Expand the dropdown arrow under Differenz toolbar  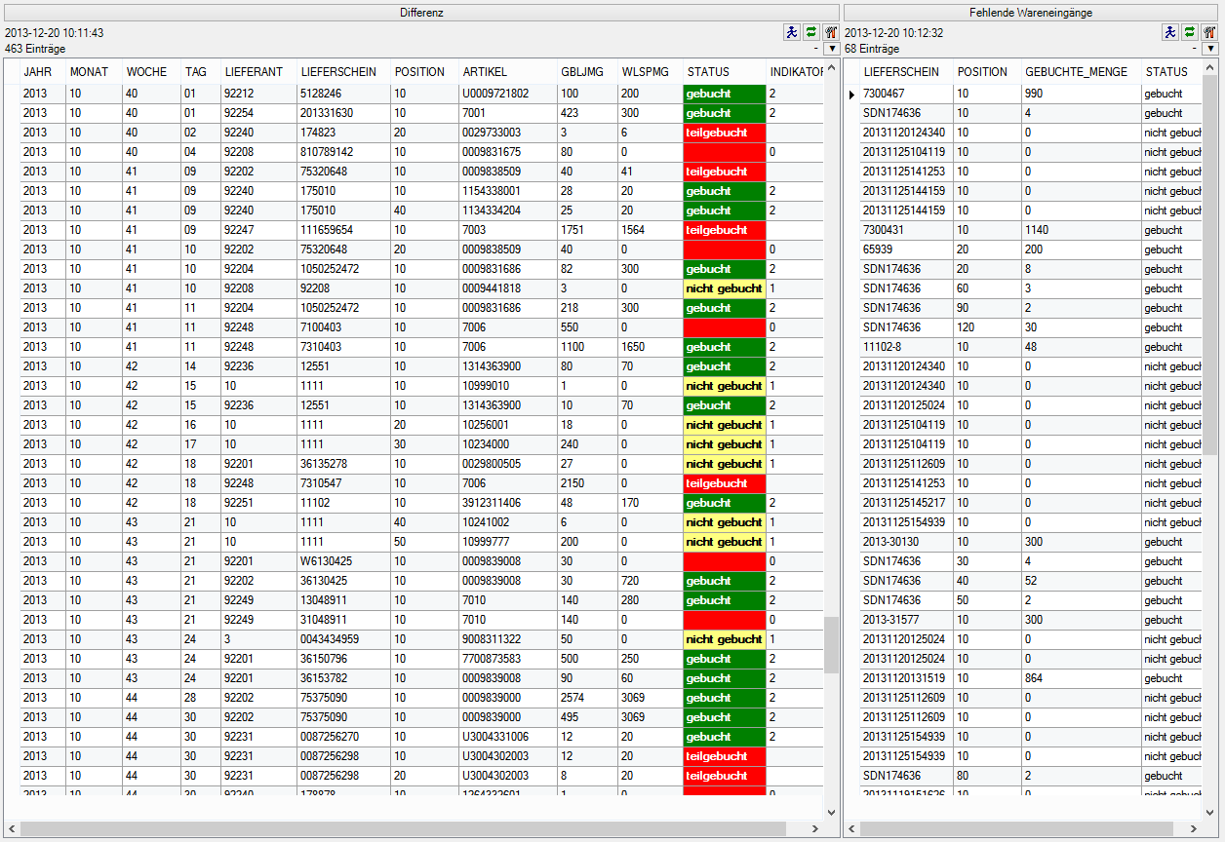pyautogui.click(x=831, y=49)
